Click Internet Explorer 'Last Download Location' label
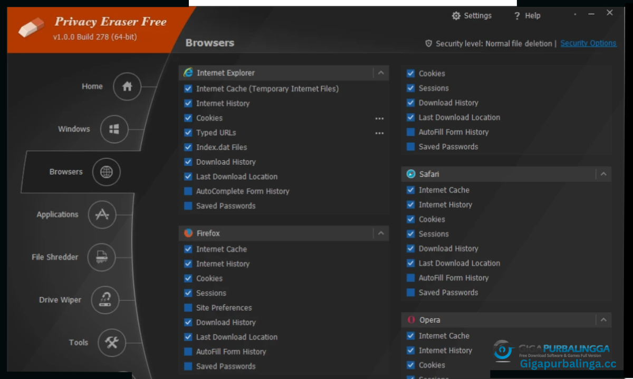The image size is (633, 379). tap(237, 177)
